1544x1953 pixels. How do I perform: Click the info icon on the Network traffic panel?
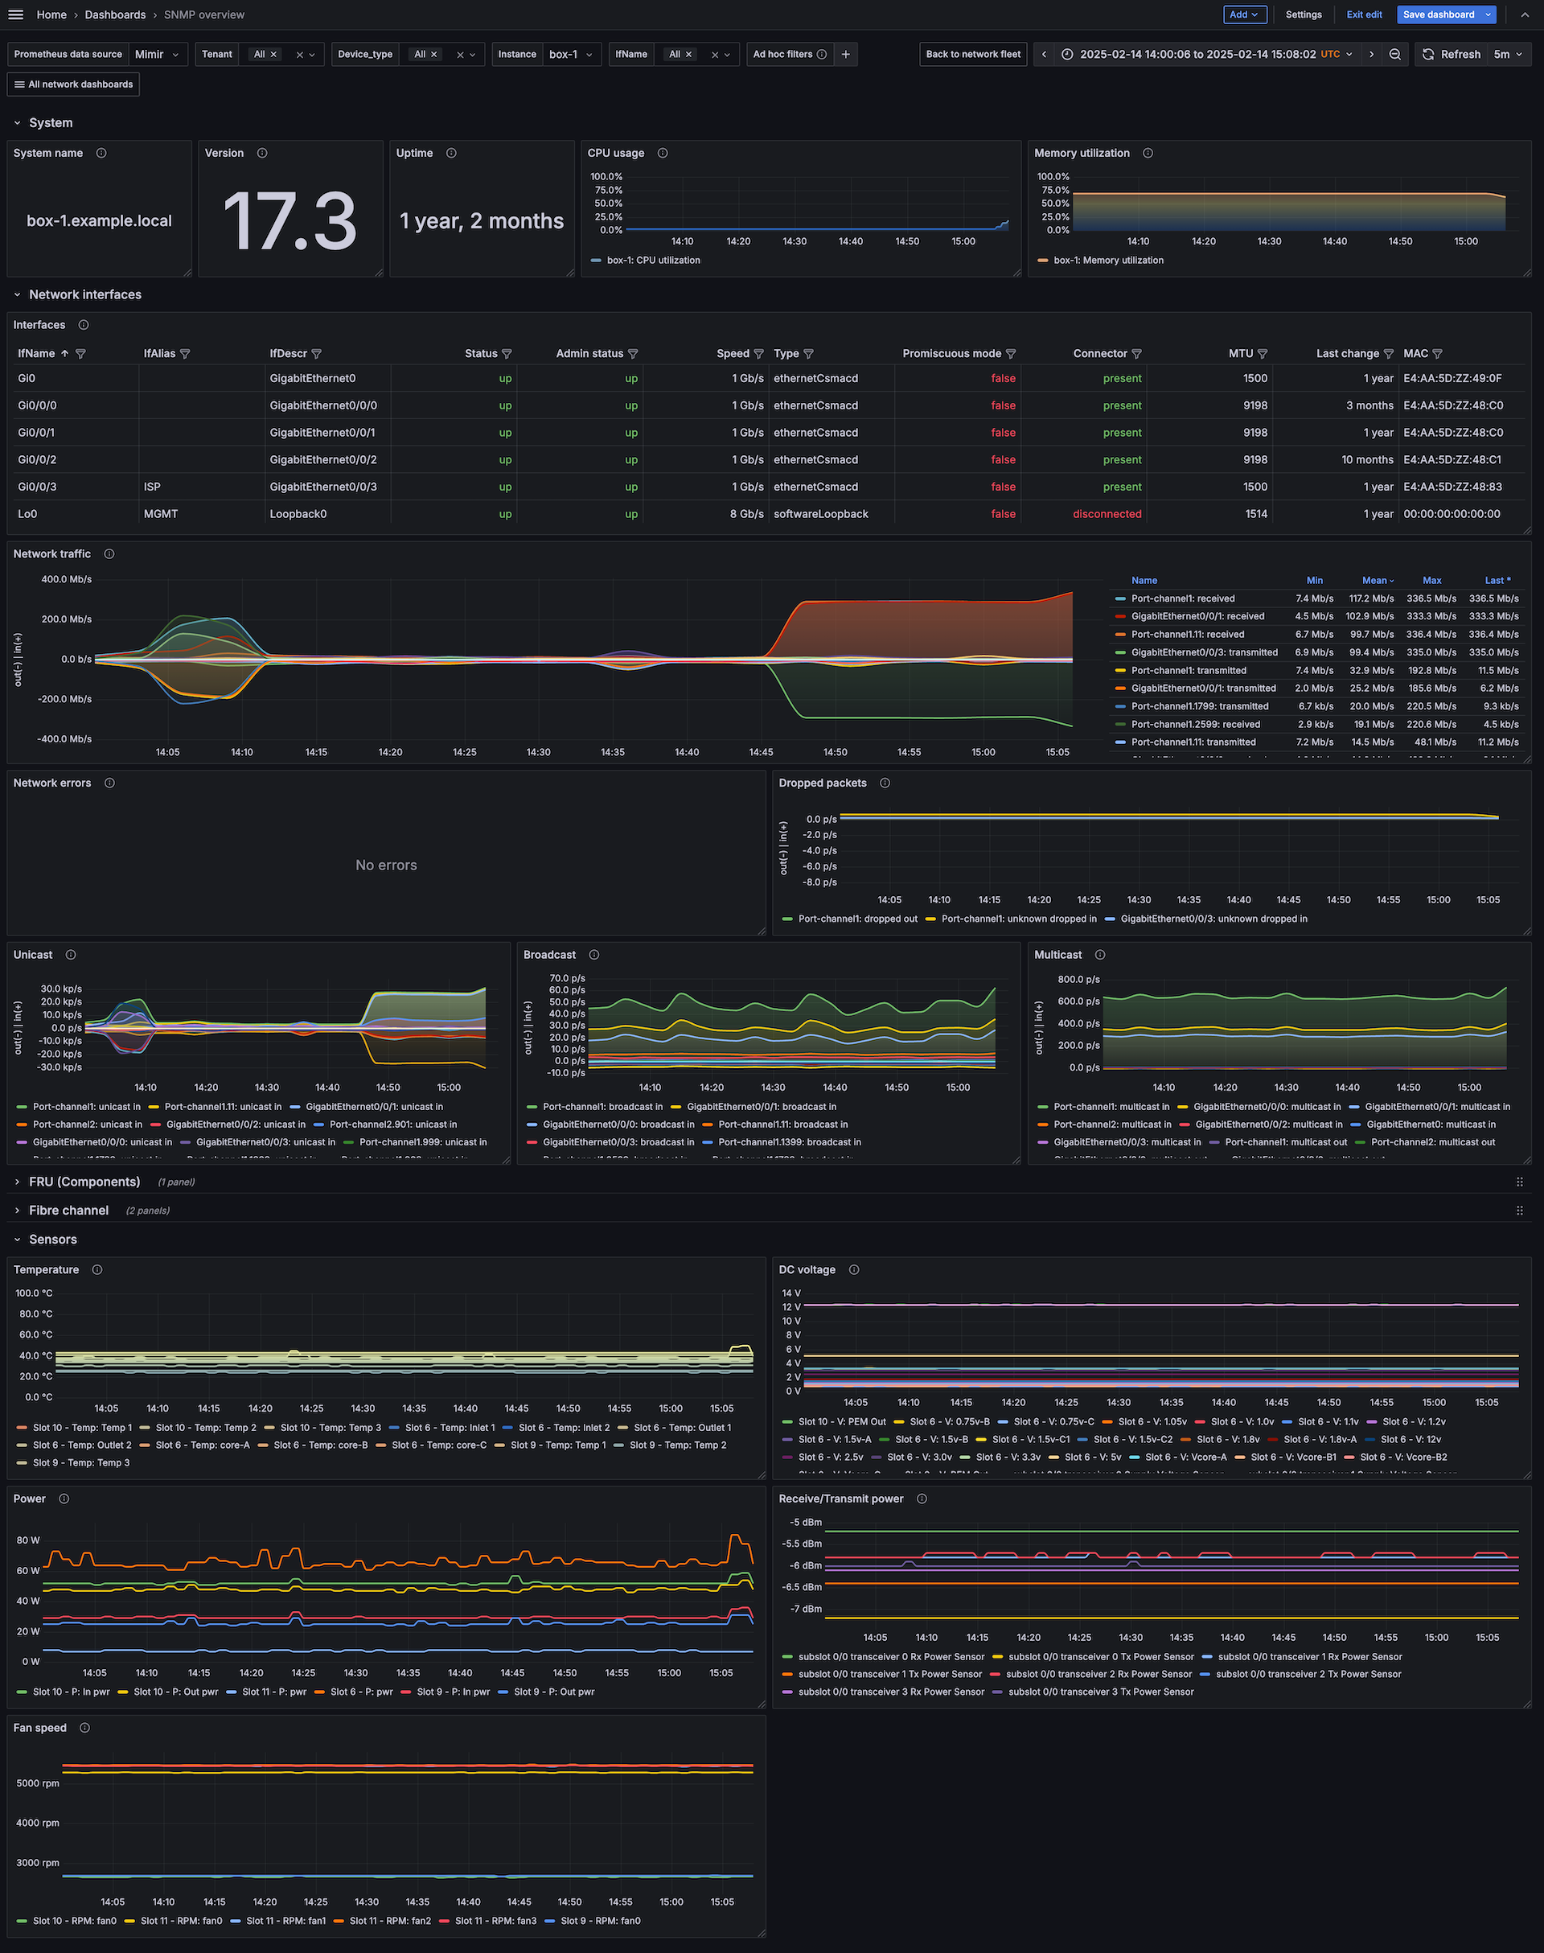click(x=109, y=553)
